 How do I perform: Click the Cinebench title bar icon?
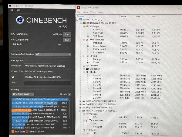pyautogui.click(x=10, y=6)
